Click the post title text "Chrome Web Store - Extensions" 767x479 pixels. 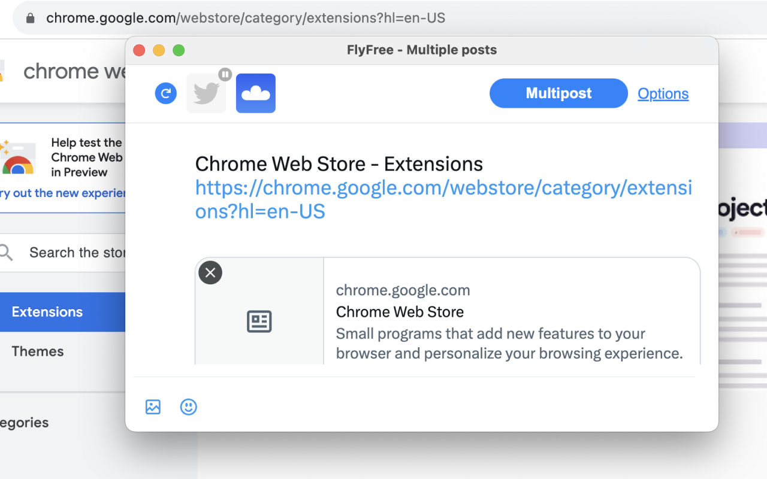tap(339, 164)
